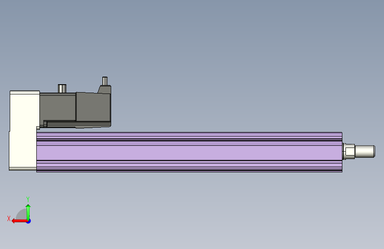Select the piston rod tip
The image size is (384, 249).
(365, 152)
